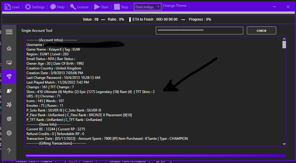Open the License key option
This screenshot has height=163, width=296.
(x=79, y=7)
